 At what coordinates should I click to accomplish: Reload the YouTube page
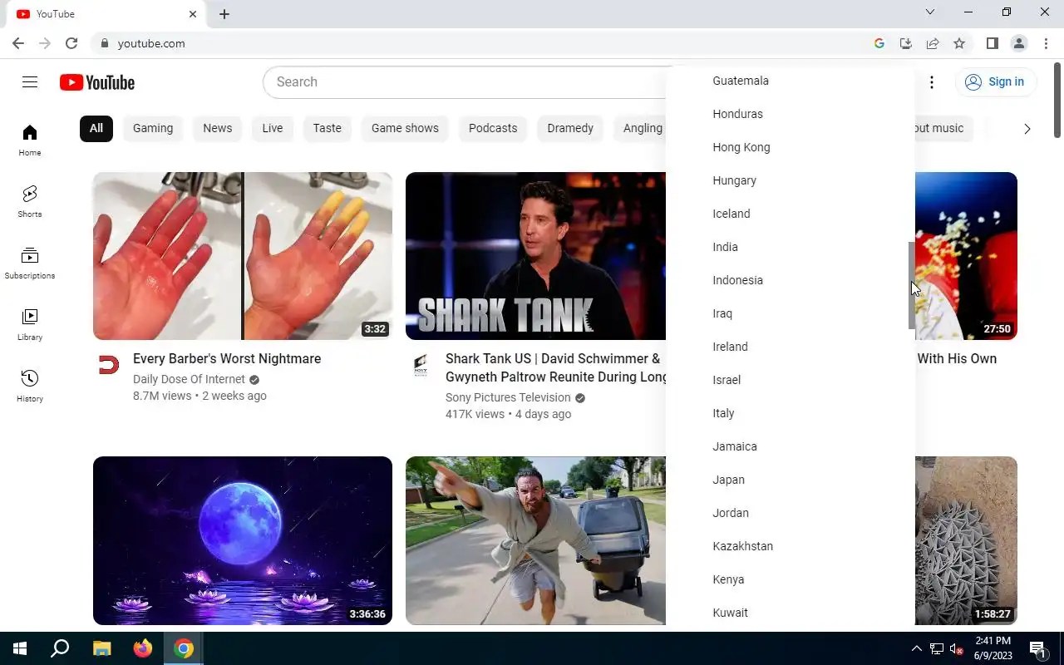[x=71, y=43]
